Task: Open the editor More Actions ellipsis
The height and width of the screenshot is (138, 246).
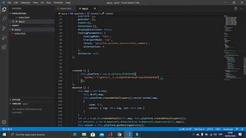Action: click(241, 8)
